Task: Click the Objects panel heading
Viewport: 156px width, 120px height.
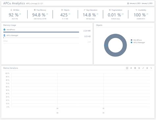Action: (99, 25)
